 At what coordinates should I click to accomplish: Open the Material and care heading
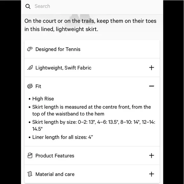55,174
